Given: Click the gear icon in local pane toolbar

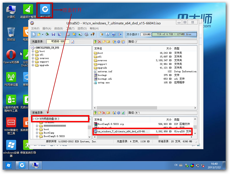Looking at the screenshot, I should [119, 113].
